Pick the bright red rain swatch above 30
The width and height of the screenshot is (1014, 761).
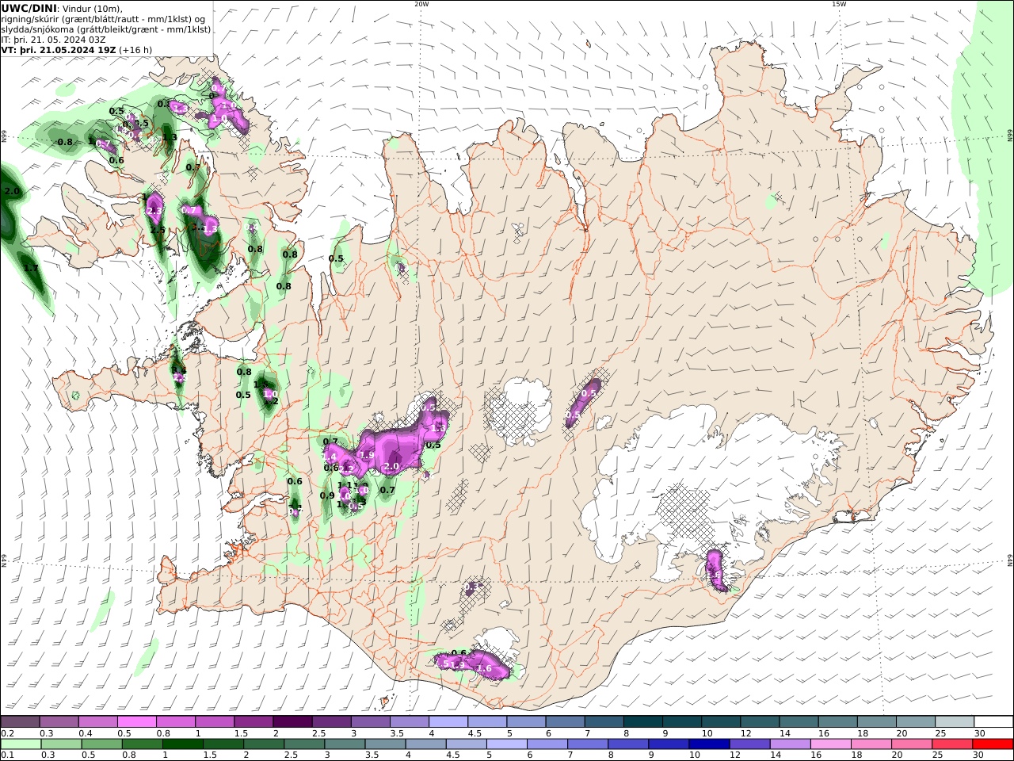(x=993, y=744)
